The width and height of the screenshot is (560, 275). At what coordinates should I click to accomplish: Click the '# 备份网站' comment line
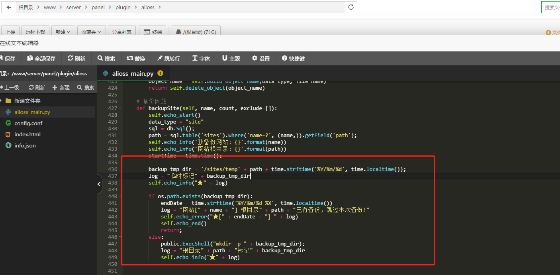click(151, 101)
